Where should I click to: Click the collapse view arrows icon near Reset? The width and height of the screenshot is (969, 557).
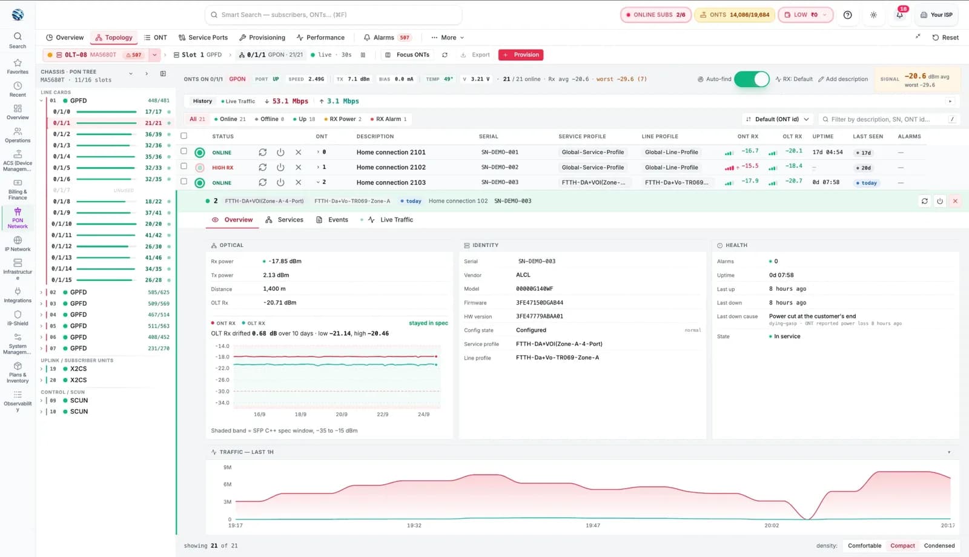918,37
